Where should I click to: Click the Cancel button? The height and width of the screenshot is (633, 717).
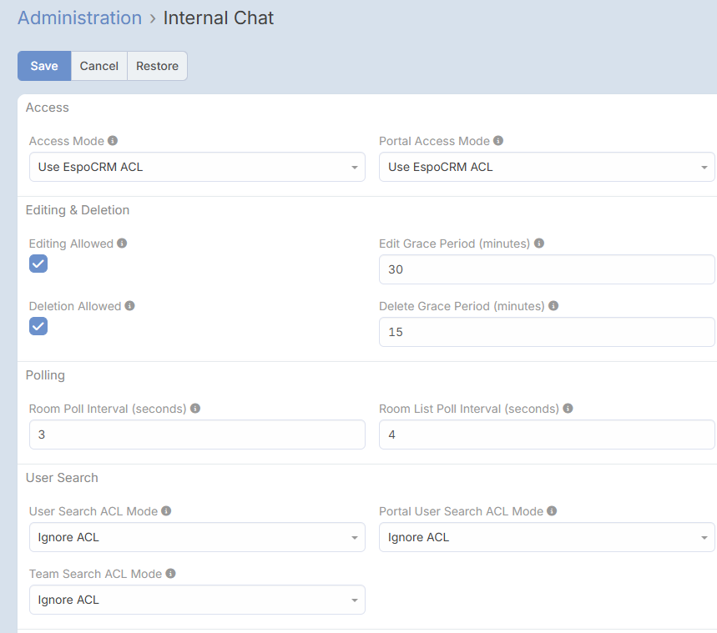coord(98,66)
